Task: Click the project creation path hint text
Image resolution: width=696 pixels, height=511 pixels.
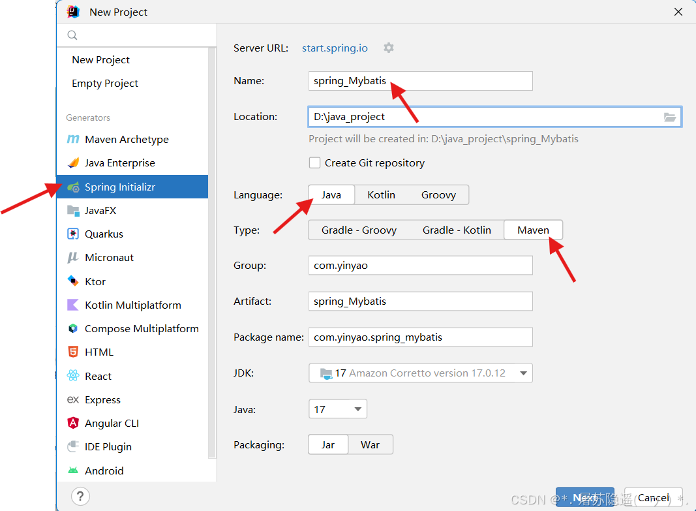Action: click(444, 139)
